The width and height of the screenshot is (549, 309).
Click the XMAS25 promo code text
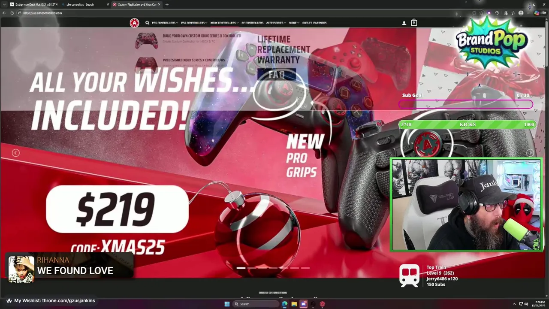pos(133,247)
